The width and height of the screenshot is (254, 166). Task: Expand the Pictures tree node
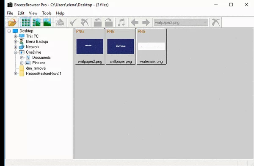22,63
